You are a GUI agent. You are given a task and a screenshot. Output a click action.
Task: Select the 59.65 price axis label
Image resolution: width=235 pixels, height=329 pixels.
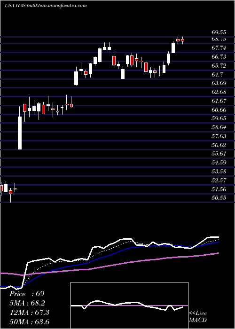pyautogui.click(x=219, y=118)
